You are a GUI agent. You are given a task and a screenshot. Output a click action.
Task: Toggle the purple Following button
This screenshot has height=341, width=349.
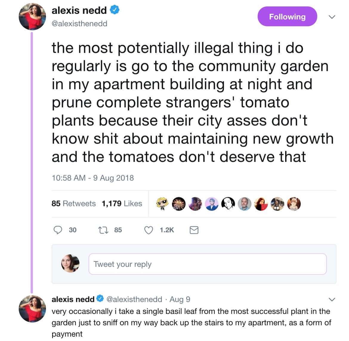coord(287,17)
